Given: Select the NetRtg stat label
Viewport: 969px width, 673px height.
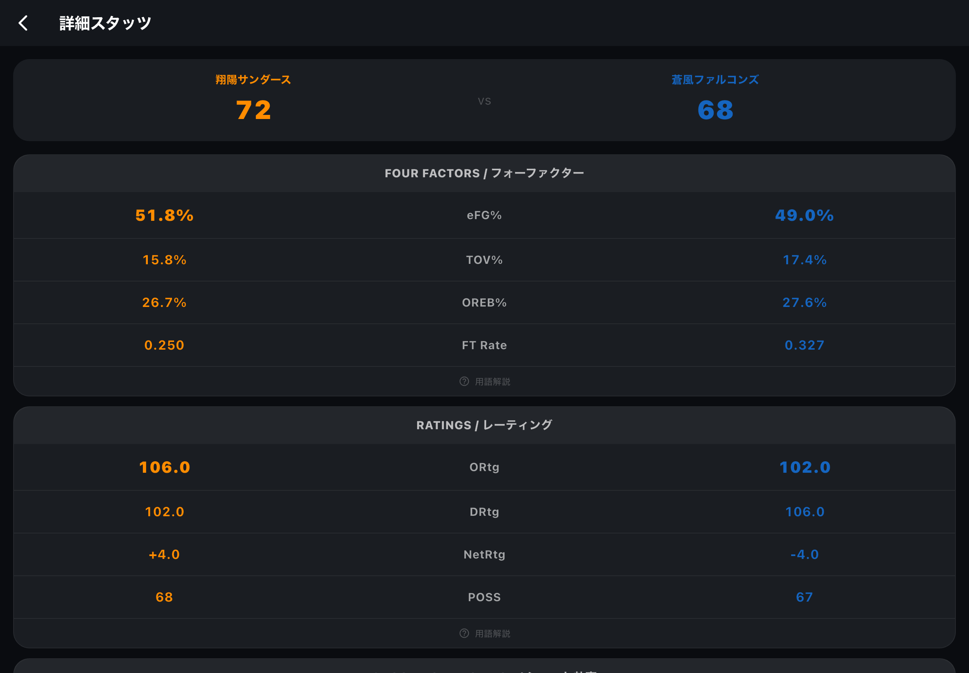Looking at the screenshot, I should (484, 554).
